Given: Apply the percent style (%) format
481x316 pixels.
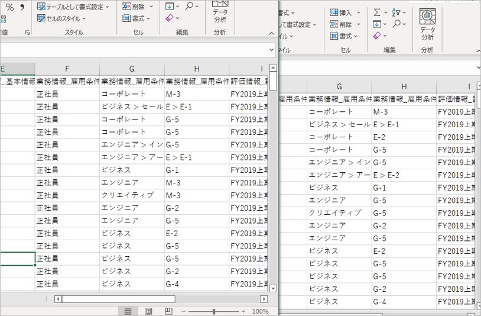Looking at the screenshot, I should coord(9,7).
